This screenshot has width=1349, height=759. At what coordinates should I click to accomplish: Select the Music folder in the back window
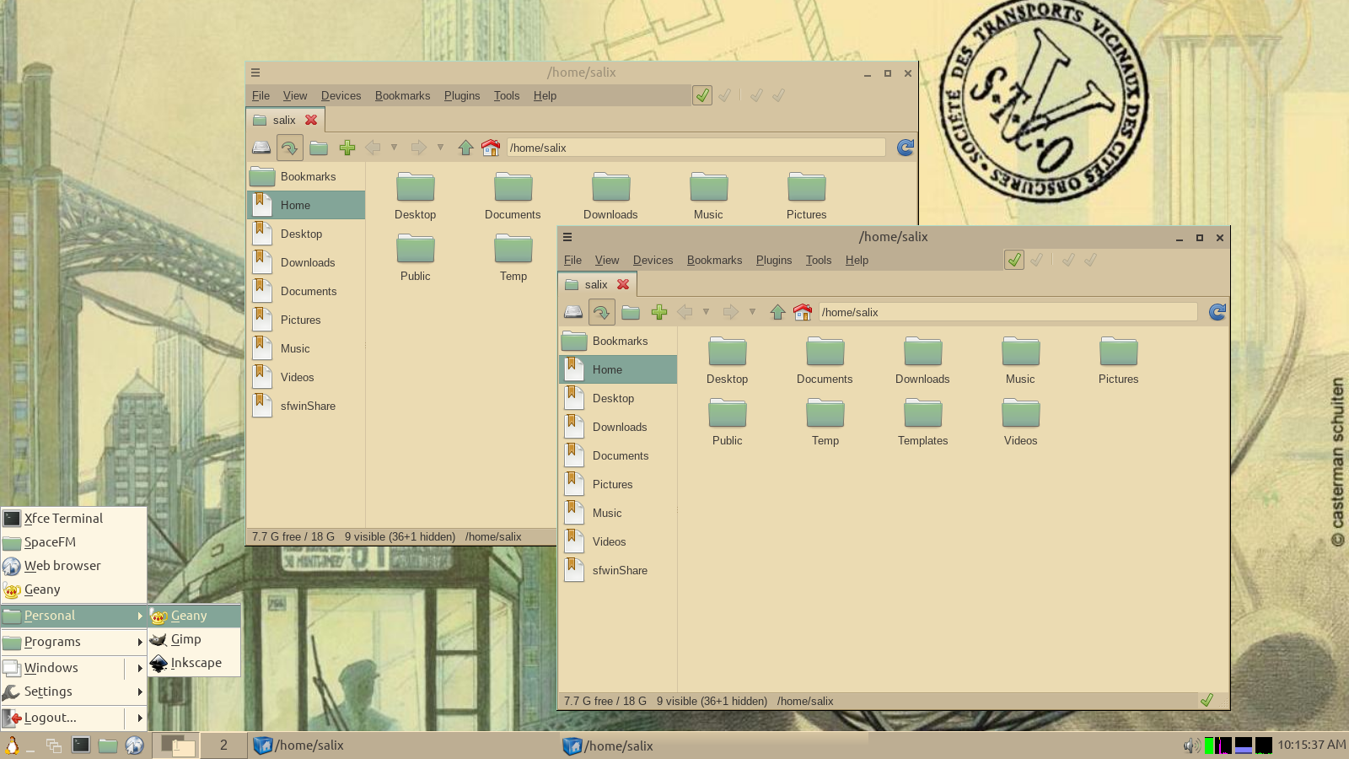(x=708, y=197)
